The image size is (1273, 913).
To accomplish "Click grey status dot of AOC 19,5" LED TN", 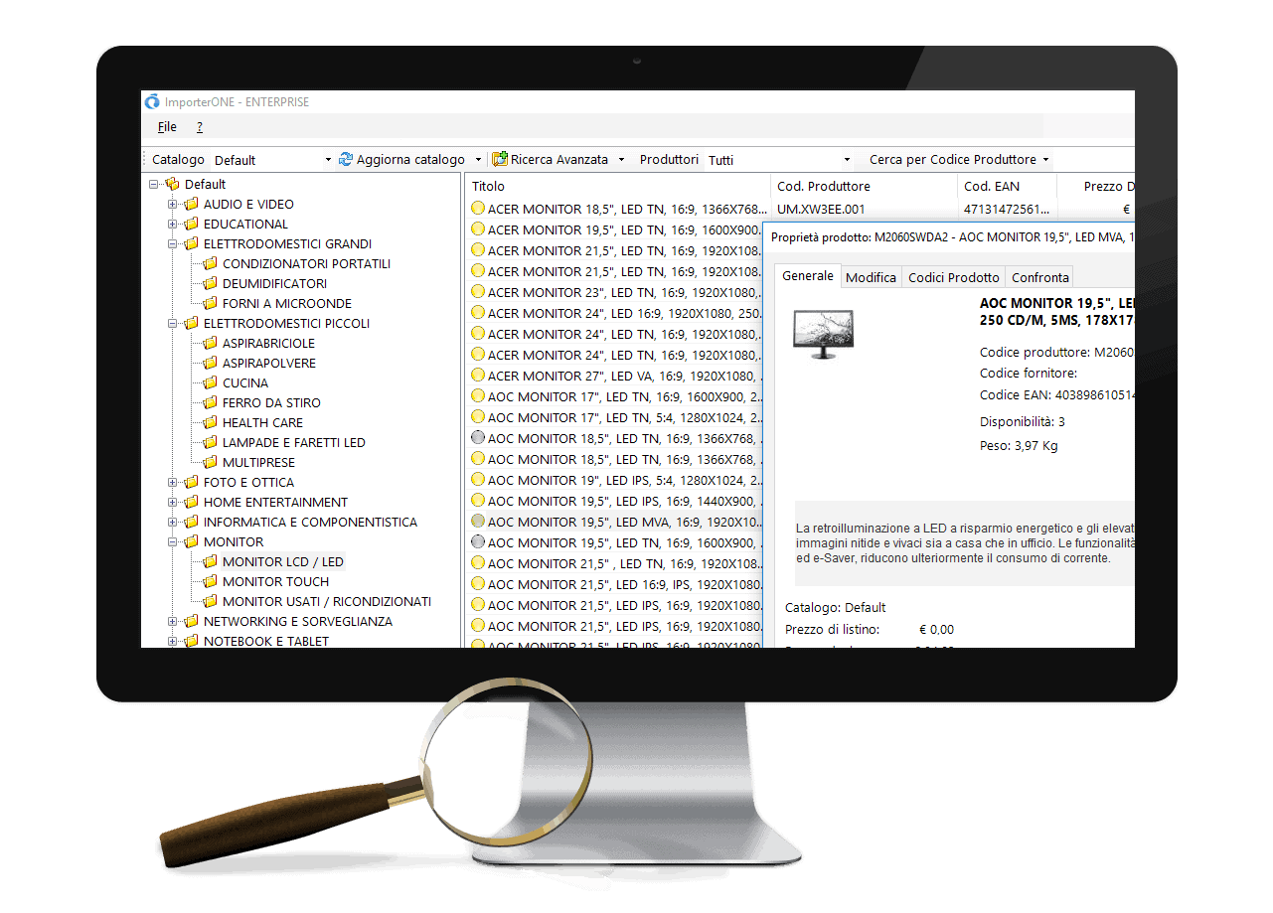I will pos(478,542).
